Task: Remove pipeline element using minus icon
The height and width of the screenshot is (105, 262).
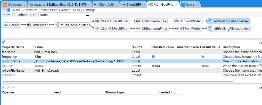Action: 9,15
